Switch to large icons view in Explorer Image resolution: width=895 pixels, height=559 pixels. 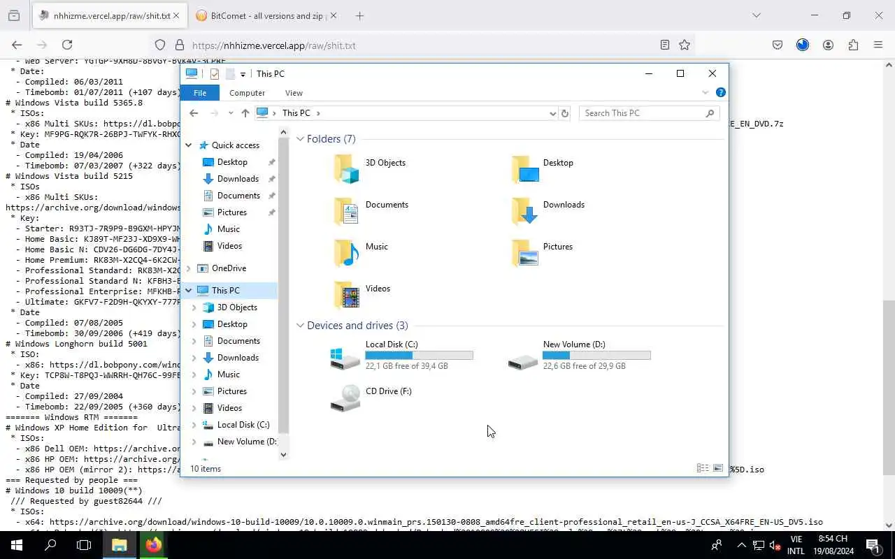pos(718,468)
